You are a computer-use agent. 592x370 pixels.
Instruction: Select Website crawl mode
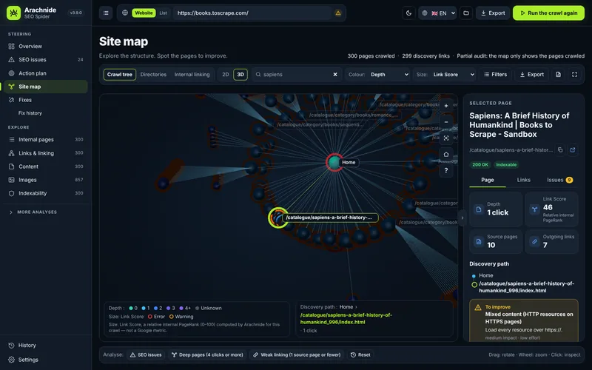click(x=144, y=13)
